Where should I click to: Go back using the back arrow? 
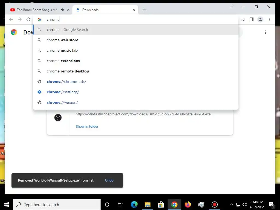click(11, 19)
